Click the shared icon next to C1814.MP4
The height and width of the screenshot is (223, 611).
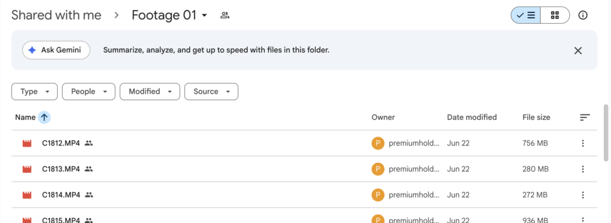(89, 195)
